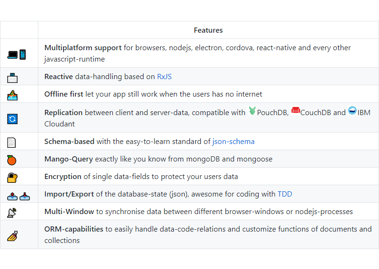Open the json-schema link
The image size is (379, 269).
pyautogui.click(x=233, y=142)
